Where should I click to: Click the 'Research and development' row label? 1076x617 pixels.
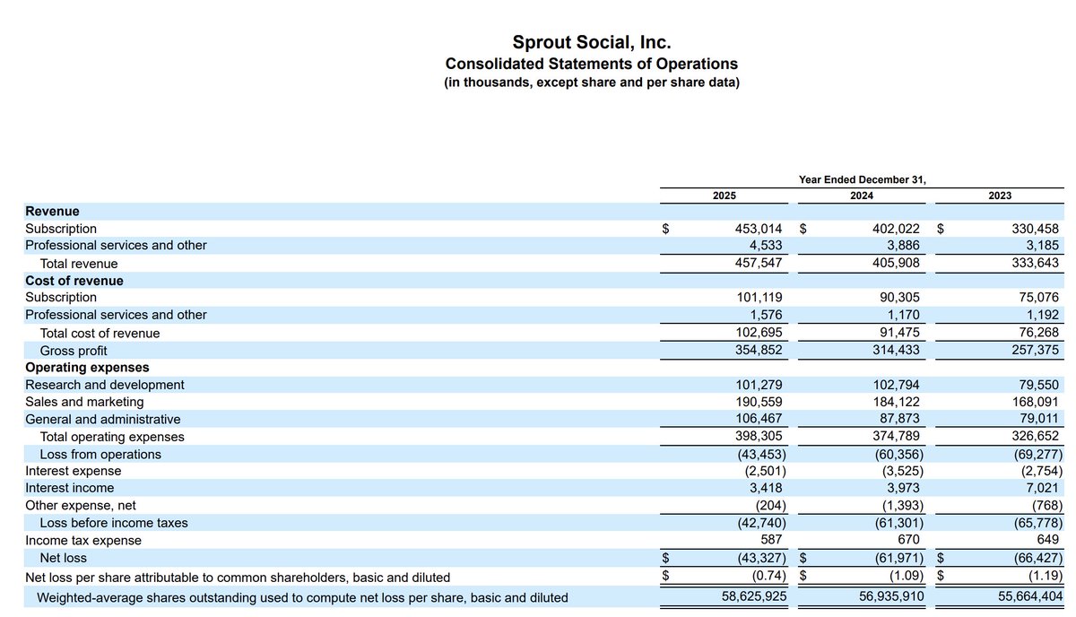pyautogui.click(x=105, y=385)
